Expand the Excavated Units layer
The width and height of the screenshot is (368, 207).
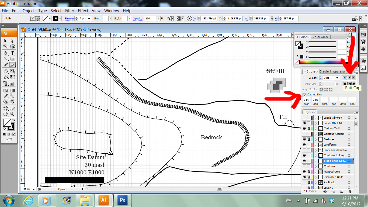tap(316, 177)
